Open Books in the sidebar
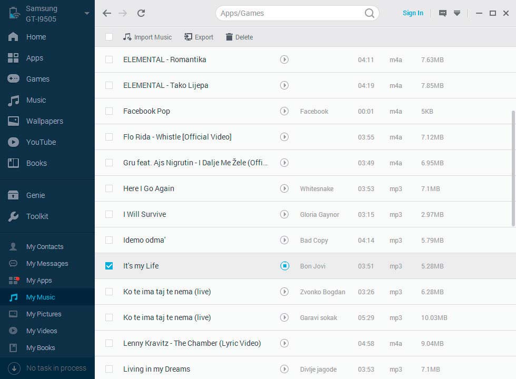Image resolution: width=516 pixels, height=379 pixels. click(x=47, y=163)
